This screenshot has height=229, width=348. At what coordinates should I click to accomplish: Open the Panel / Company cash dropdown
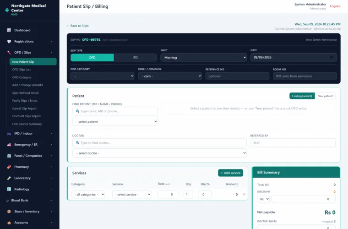(x=170, y=76)
